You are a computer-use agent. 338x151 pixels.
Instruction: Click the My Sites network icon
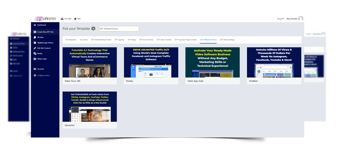pos(62,19)
